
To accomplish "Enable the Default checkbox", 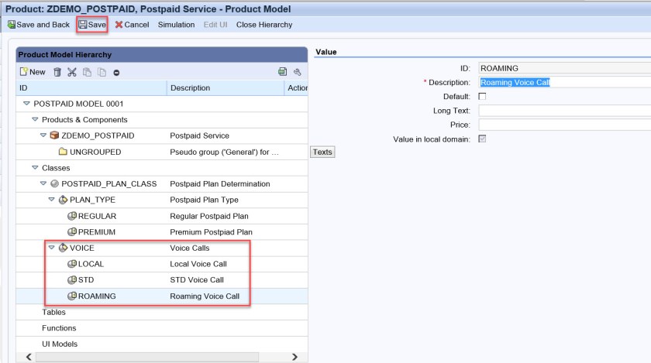I will point(482,97).
